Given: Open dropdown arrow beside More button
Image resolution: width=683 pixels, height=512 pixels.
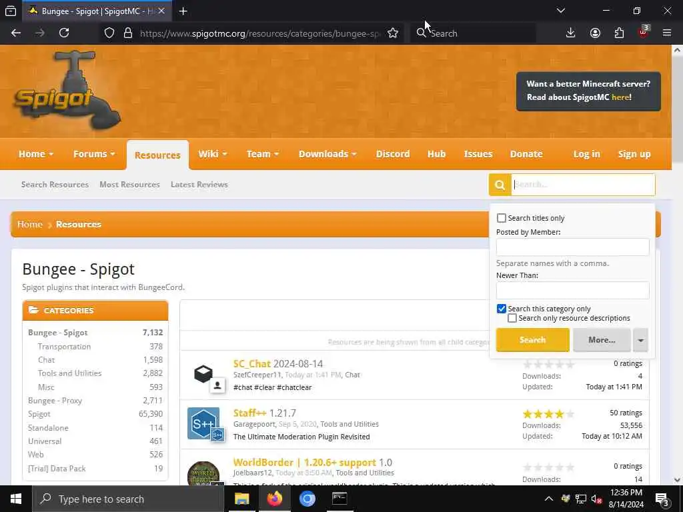Looking at the screenshot, I should [x=640, y=340].
